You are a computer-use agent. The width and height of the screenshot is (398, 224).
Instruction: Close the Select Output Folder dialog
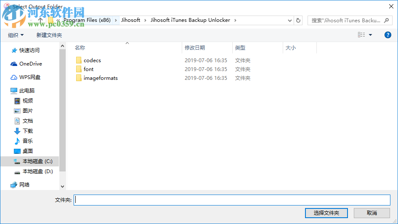pyautogui.click(x=391, y=6)
